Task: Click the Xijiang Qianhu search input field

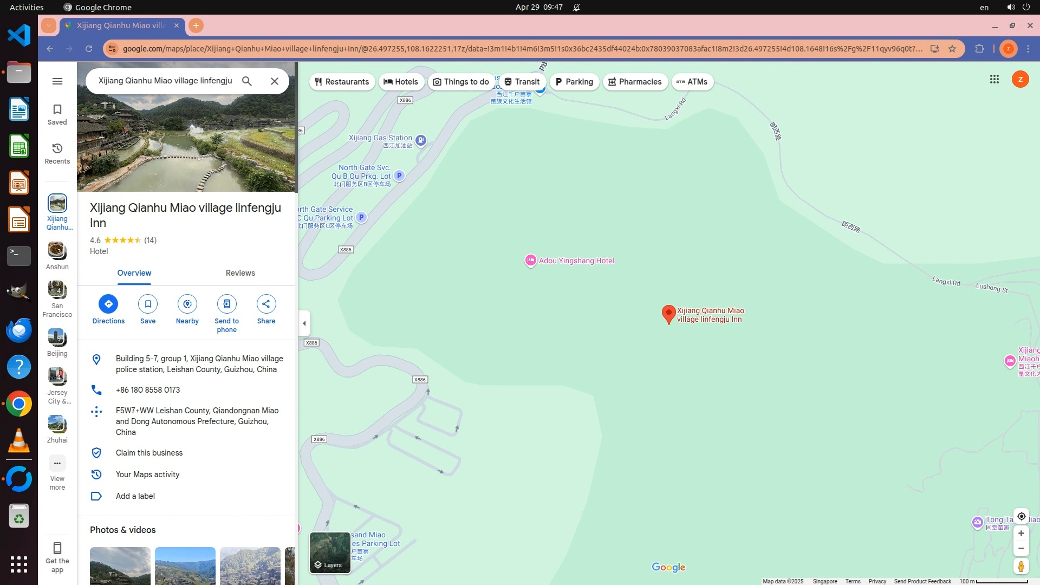Action: 165,81
